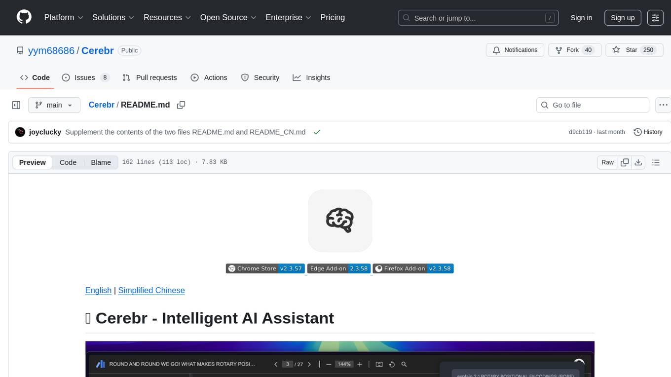Open the joyclucky author link

[x=45, y=132]
